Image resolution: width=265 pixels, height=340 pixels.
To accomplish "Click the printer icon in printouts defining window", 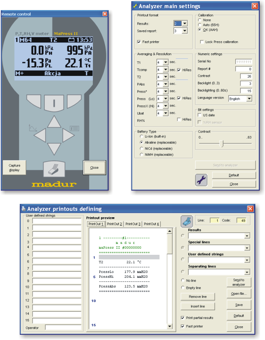I will tap(187, 221).
